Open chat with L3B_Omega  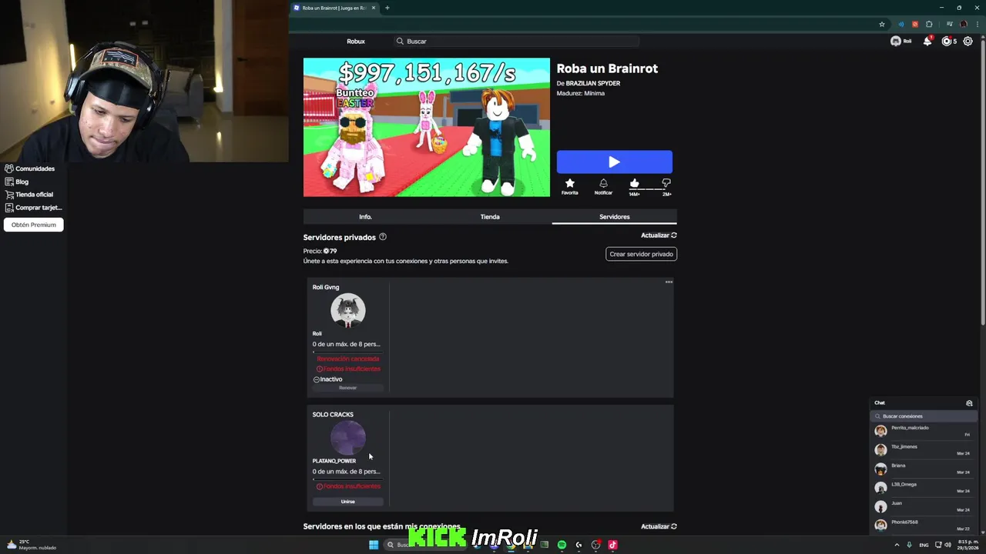click(924, 488)
